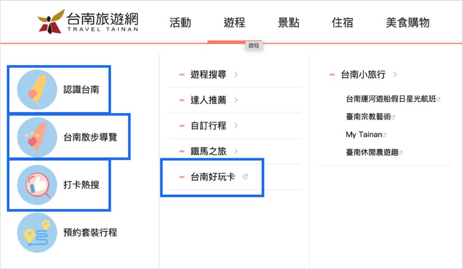
Task: Go to 臺南休閒農遊趣 link
Action: (x=372, y=152)
